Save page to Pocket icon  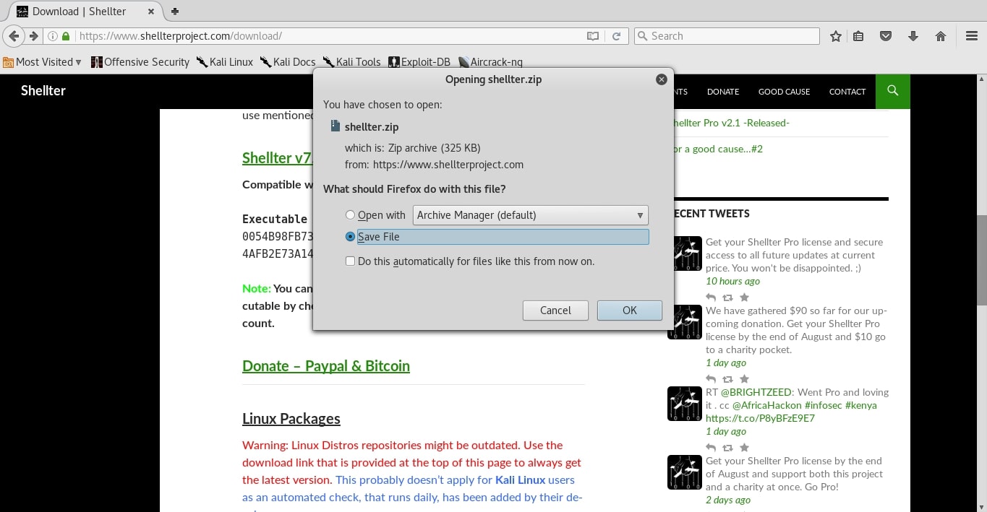tap(885, 36)
